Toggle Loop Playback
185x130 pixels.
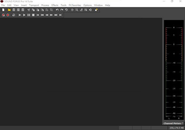[x=14, y=15]
